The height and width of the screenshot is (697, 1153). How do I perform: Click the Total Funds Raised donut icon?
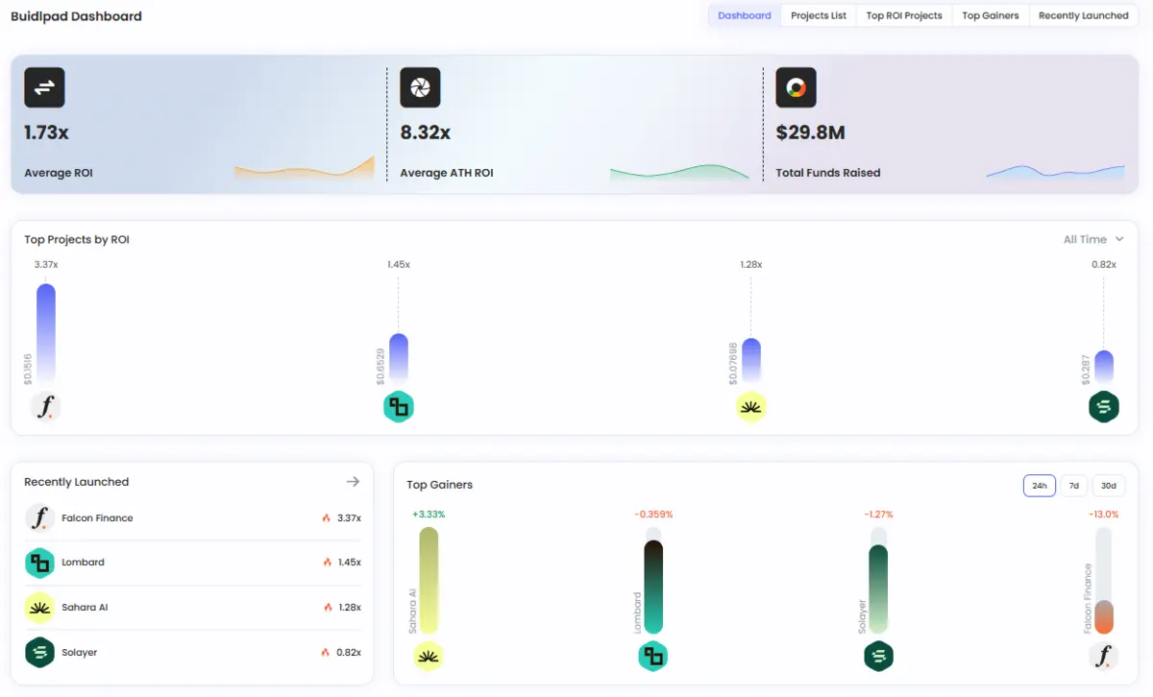(796, 87)
